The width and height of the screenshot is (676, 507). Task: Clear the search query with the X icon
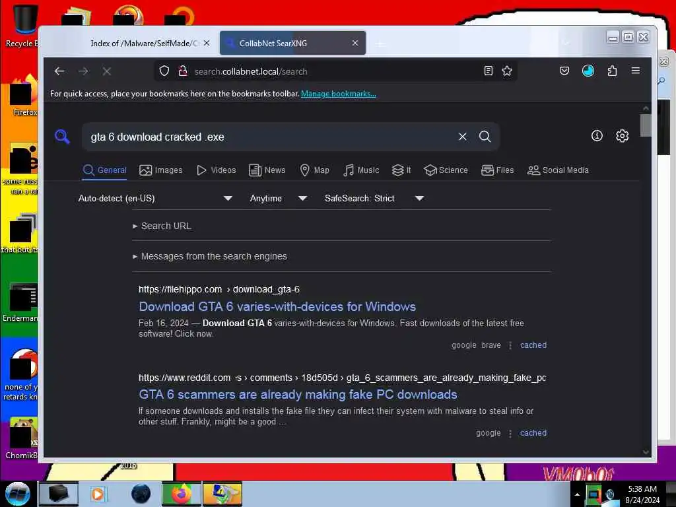(x=463, y=137)
